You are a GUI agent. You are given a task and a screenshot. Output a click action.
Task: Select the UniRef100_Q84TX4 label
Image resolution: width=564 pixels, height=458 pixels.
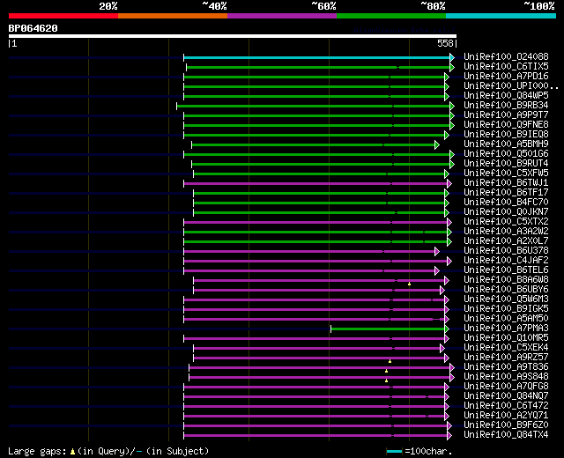(506, 435)
